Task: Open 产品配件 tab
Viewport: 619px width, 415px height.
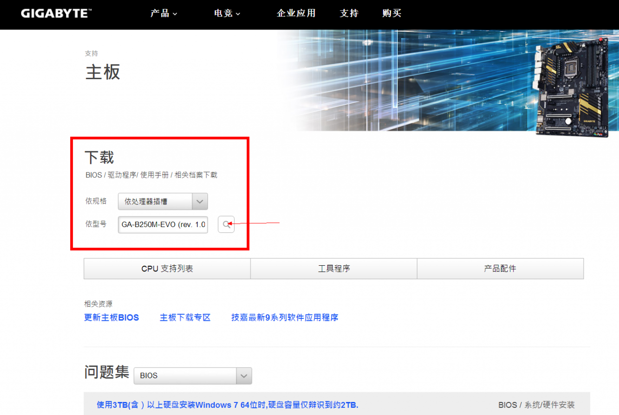Action: 500,269
